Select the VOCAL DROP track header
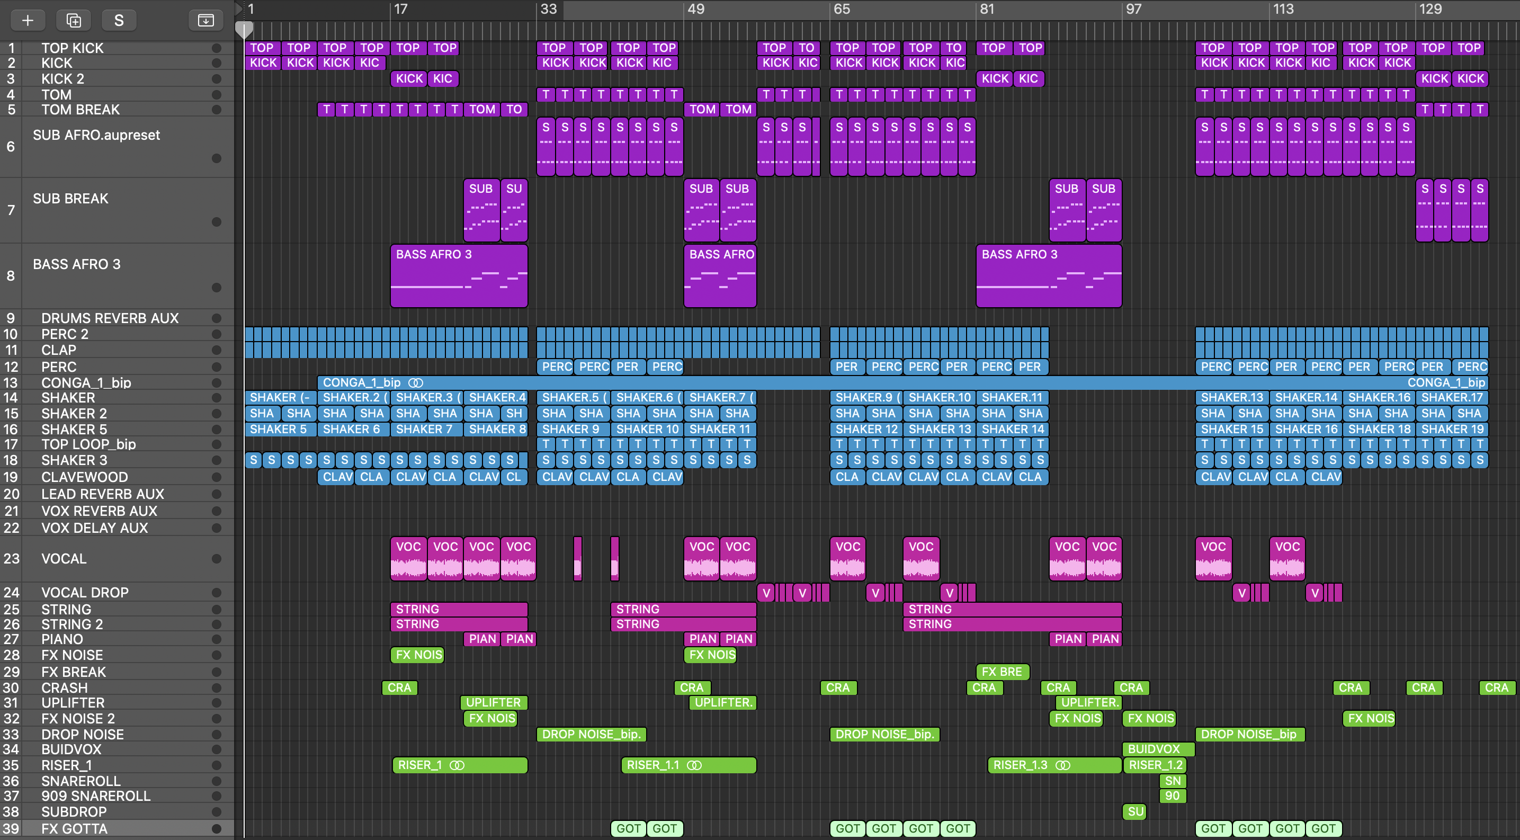Screen dimensions: 1520x840 [x=117, y=592]
